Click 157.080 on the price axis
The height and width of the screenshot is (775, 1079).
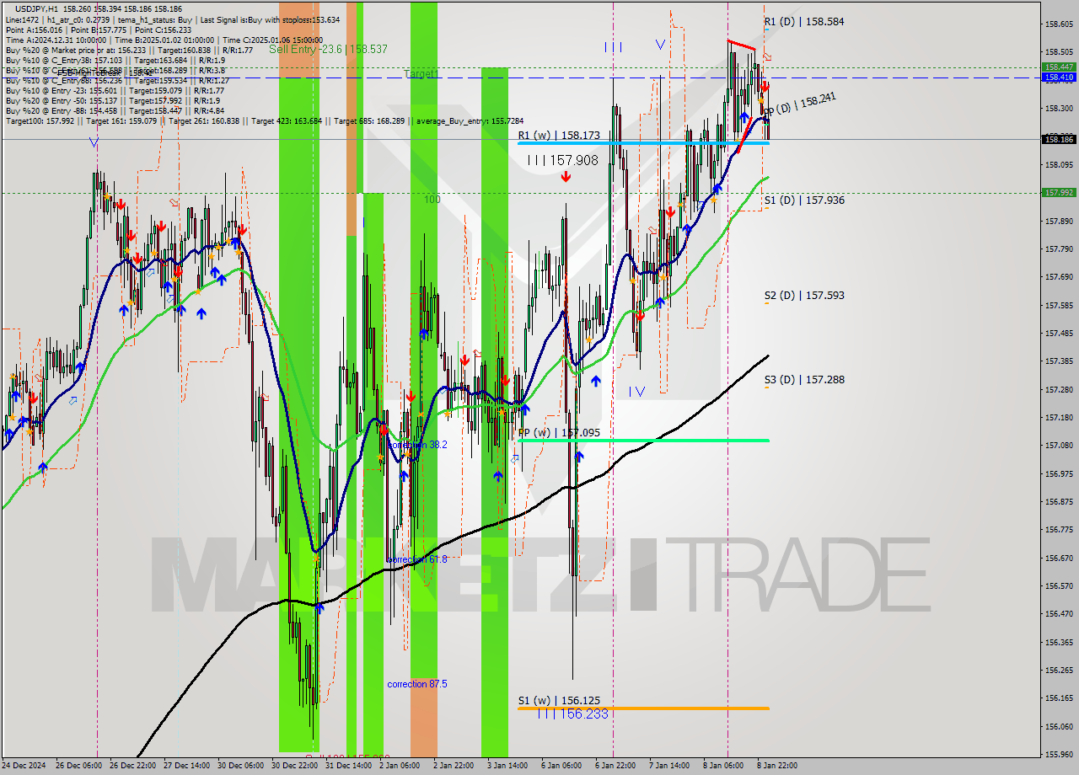coord(1059,446)
